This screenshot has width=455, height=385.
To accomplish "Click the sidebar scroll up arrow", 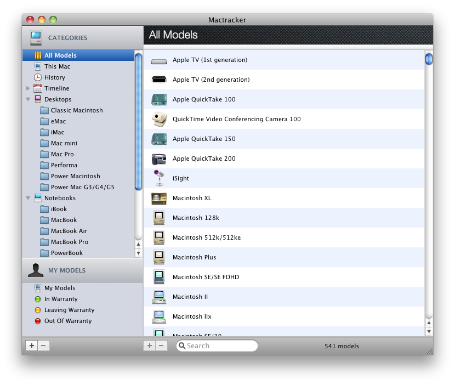I will [x=138, y=244].
